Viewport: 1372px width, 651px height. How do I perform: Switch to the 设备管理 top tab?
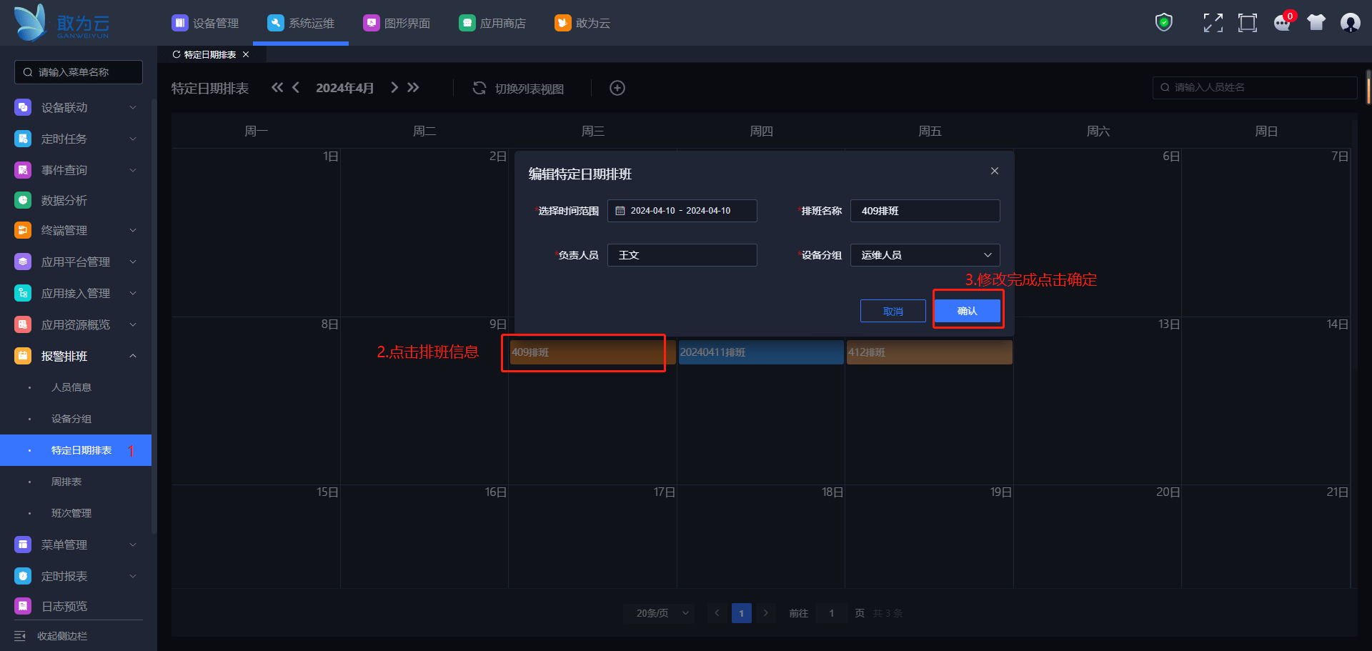(x=206, y=23)
